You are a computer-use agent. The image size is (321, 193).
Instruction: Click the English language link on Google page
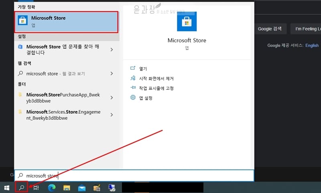[x=312, y=45]
